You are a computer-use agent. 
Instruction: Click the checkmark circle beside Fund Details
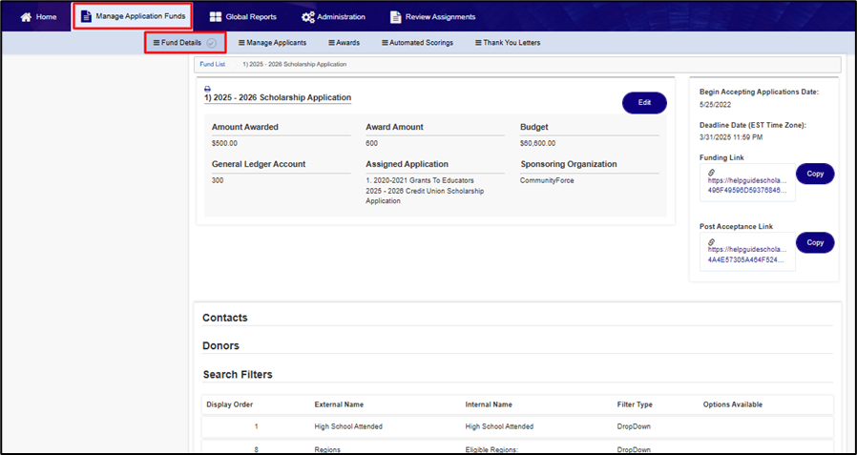pyautogui.click(x=212, y=43)
